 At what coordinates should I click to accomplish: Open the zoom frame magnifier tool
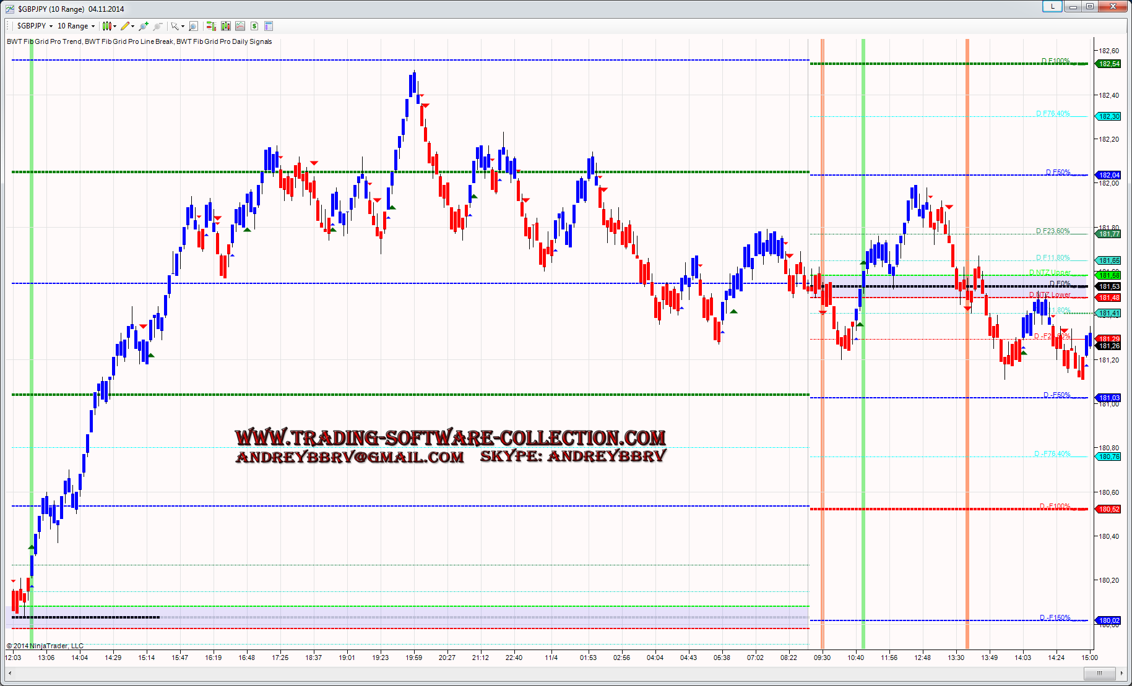193,26
